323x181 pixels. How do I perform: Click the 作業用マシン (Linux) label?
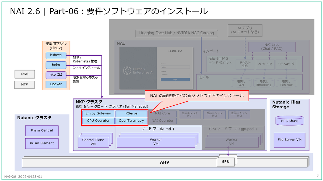click(x=56, y=46)
